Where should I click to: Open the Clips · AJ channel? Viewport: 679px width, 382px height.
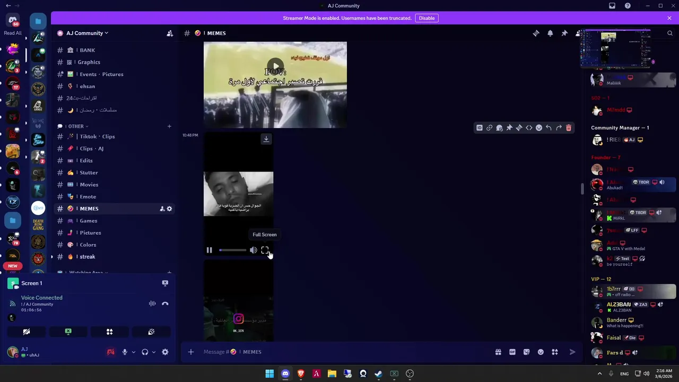pos(114,149)
